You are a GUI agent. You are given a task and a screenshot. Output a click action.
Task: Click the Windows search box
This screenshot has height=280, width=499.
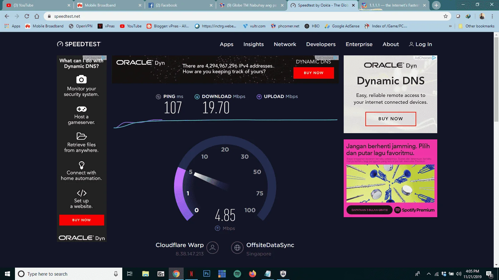pos(69,274)
